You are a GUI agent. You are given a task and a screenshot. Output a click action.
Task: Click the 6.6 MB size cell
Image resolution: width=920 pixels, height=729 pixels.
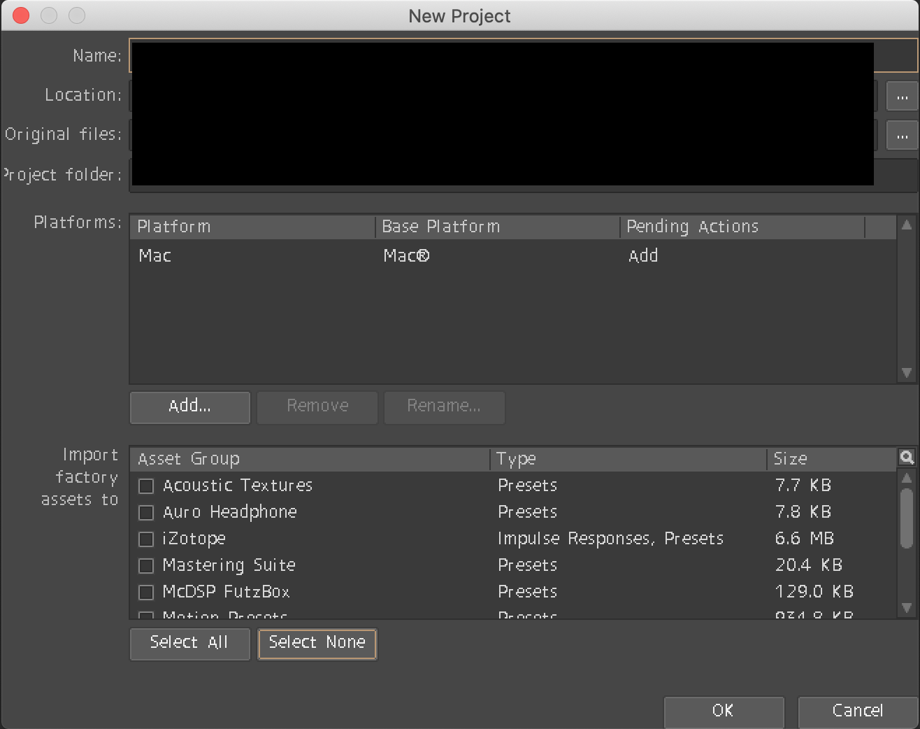pos(805,539)
